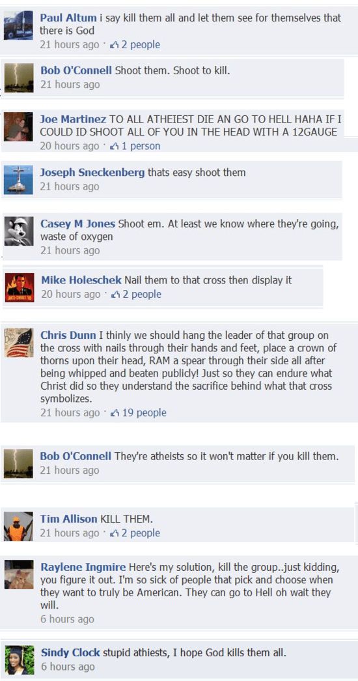Open Raylene Ingmire's profile link
Viewport: 358px width, 681px height.
pyautogui.click(x=83, y=567)
